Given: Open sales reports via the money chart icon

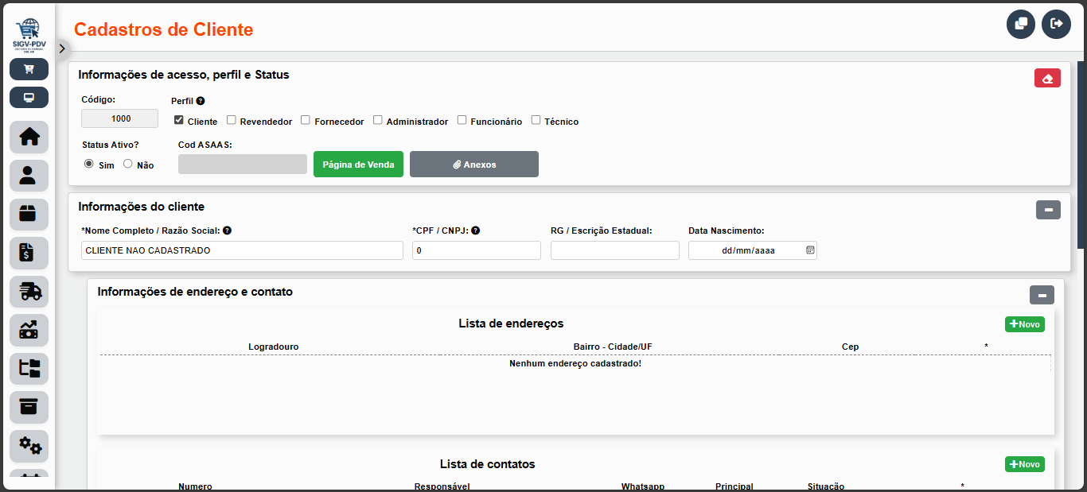Looking at the screenshot, I should coord(29,330).
